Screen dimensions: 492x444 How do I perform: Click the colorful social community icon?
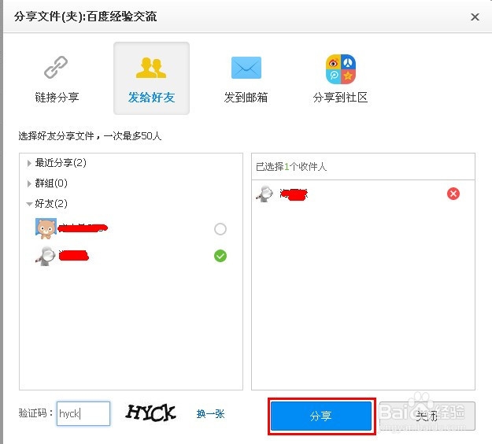(x=340, y=69)
